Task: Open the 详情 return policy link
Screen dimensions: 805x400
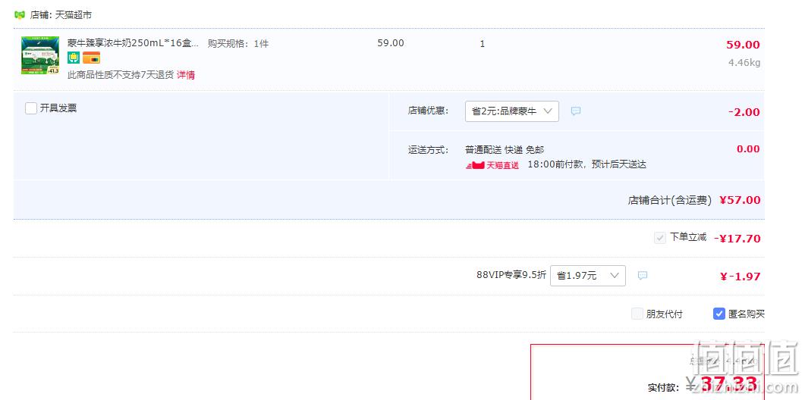Action: 186,75
